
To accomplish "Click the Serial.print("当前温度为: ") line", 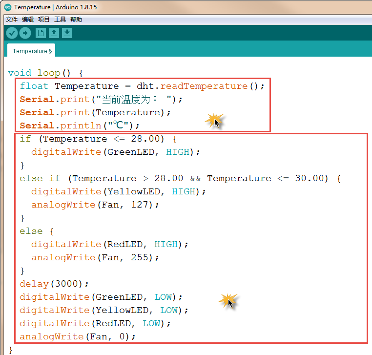I will tap(101, 100).
